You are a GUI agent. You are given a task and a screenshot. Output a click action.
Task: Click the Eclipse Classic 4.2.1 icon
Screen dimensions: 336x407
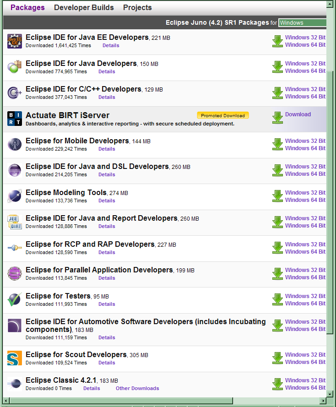15,384
